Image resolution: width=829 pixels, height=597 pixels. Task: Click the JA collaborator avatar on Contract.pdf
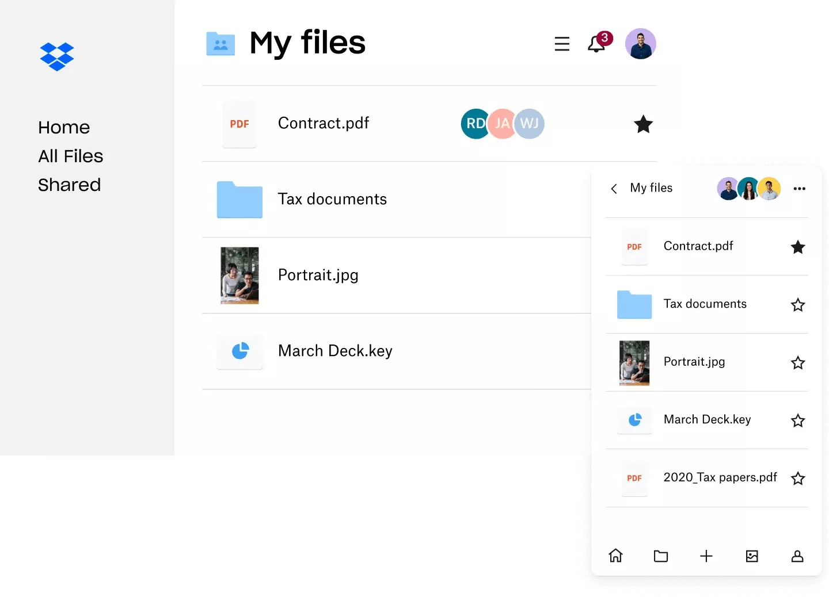click(x=502, y=124)
